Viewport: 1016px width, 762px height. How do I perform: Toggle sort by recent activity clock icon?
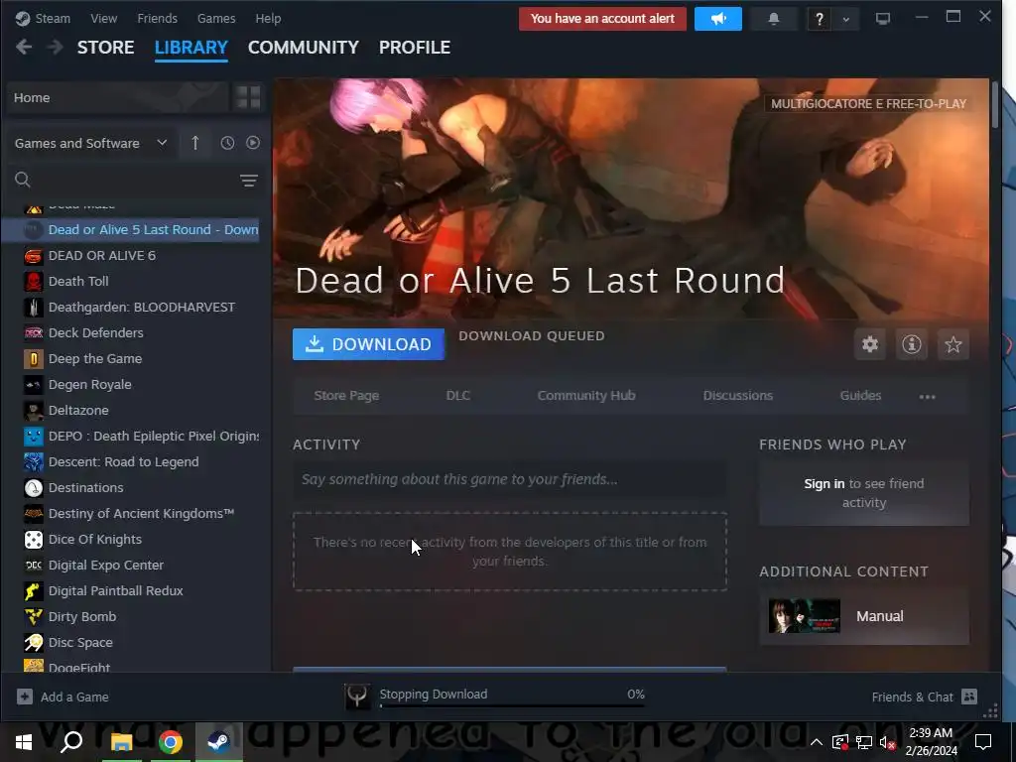point(227,143)
